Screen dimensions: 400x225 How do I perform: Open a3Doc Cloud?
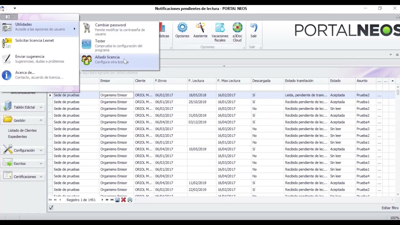click(237, 32)
